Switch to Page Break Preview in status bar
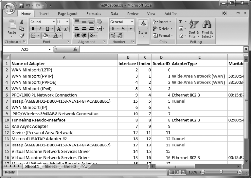Viewport: 251px width, 178px height. point(183,172)
